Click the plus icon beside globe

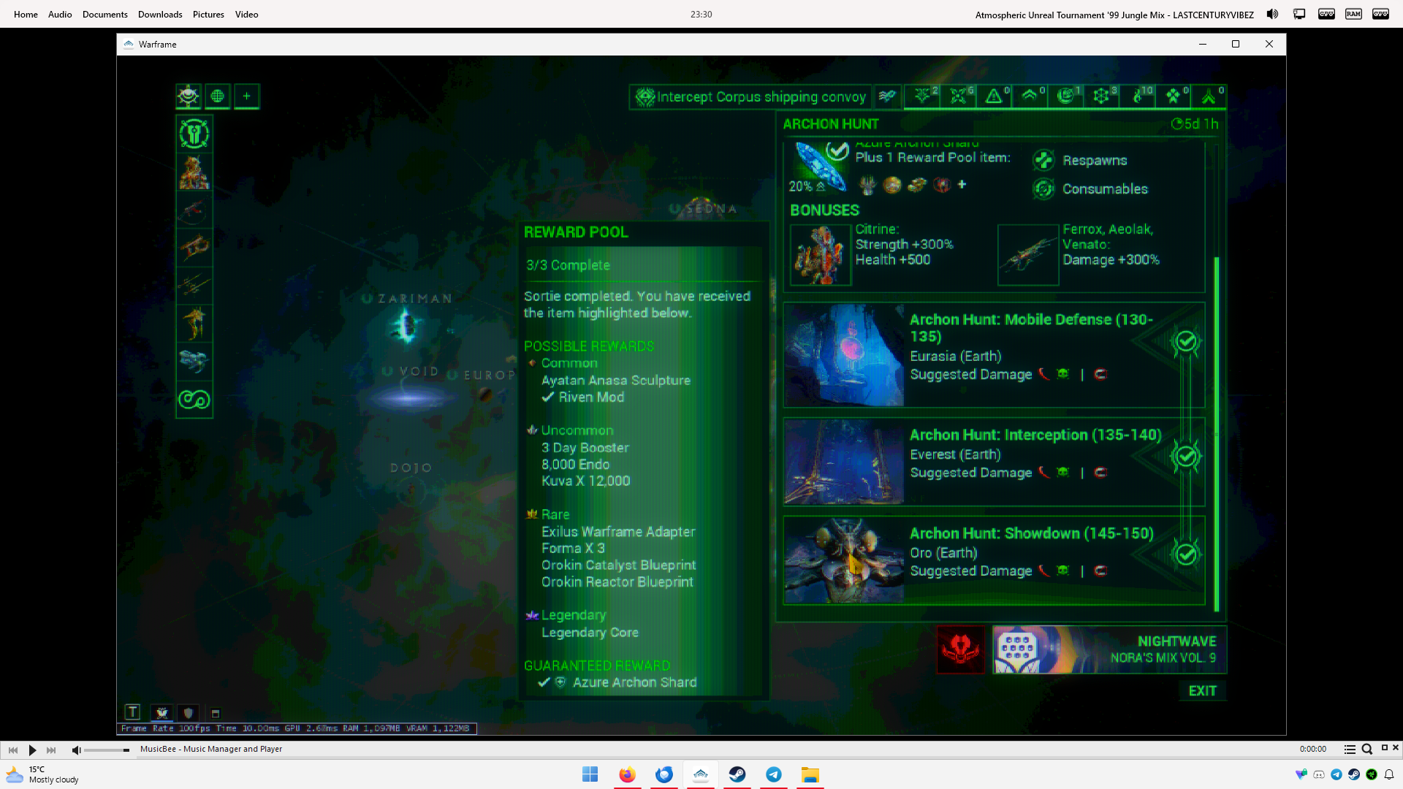click(246, 96)
